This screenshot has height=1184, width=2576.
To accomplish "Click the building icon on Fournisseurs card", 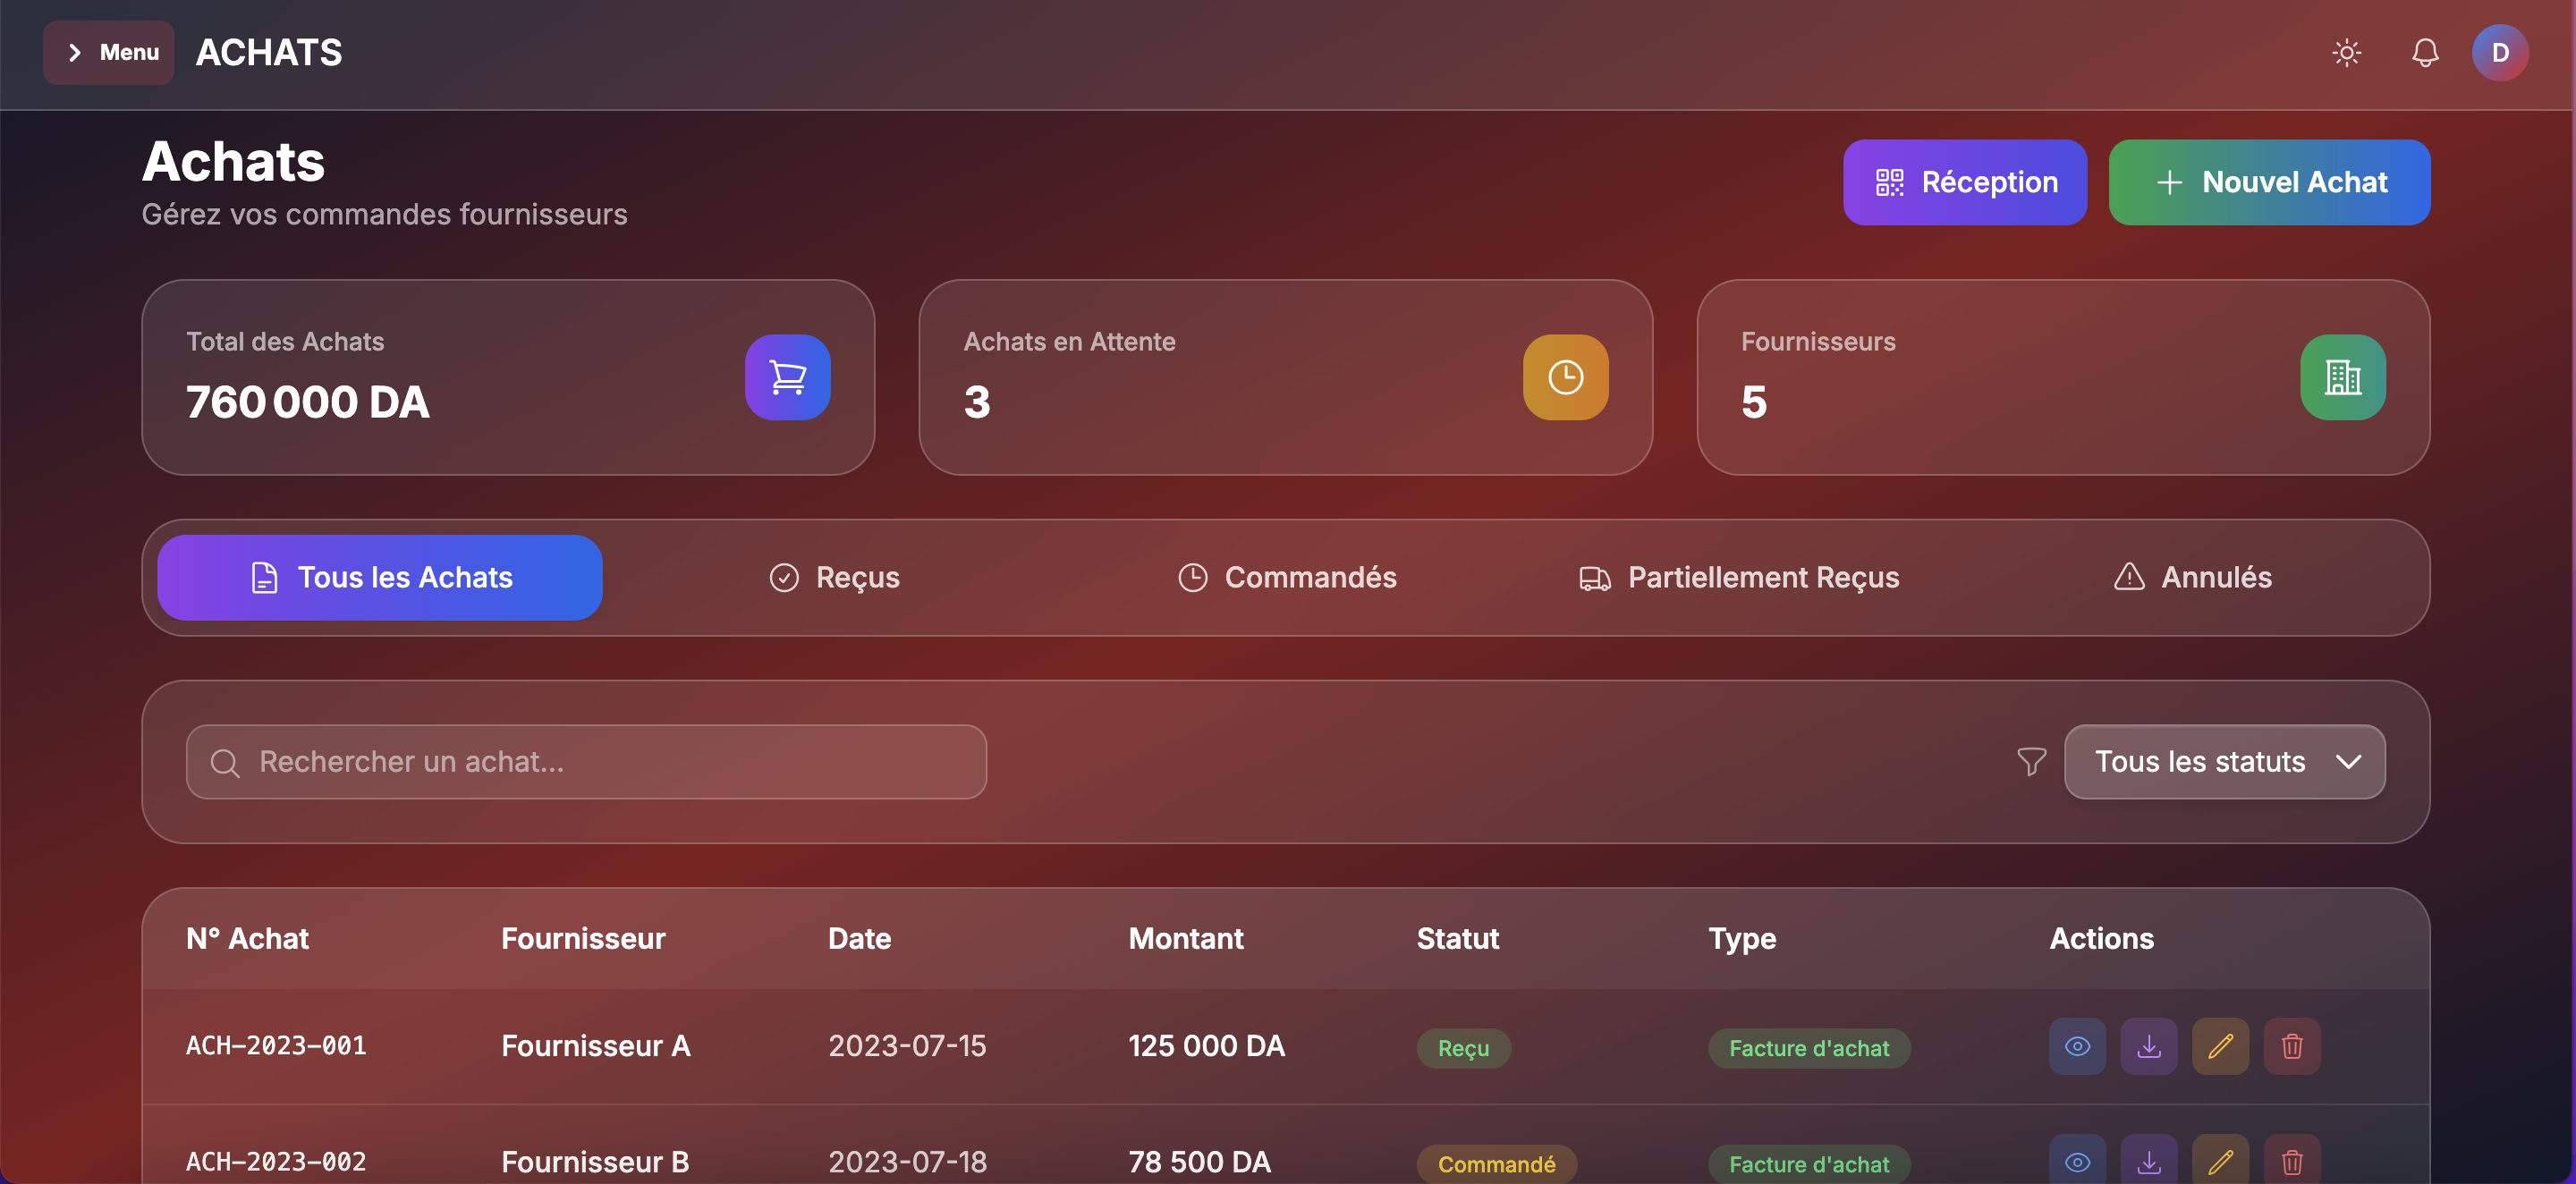I will coord(2343,377).
